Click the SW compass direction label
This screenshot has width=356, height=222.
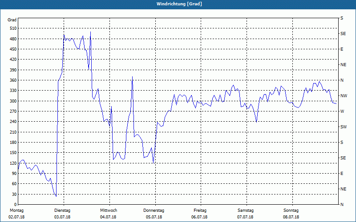click(x=344, y=127)
